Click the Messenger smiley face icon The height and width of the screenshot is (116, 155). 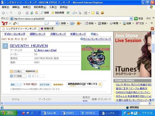pyautogui.click(x=102, y=13)
